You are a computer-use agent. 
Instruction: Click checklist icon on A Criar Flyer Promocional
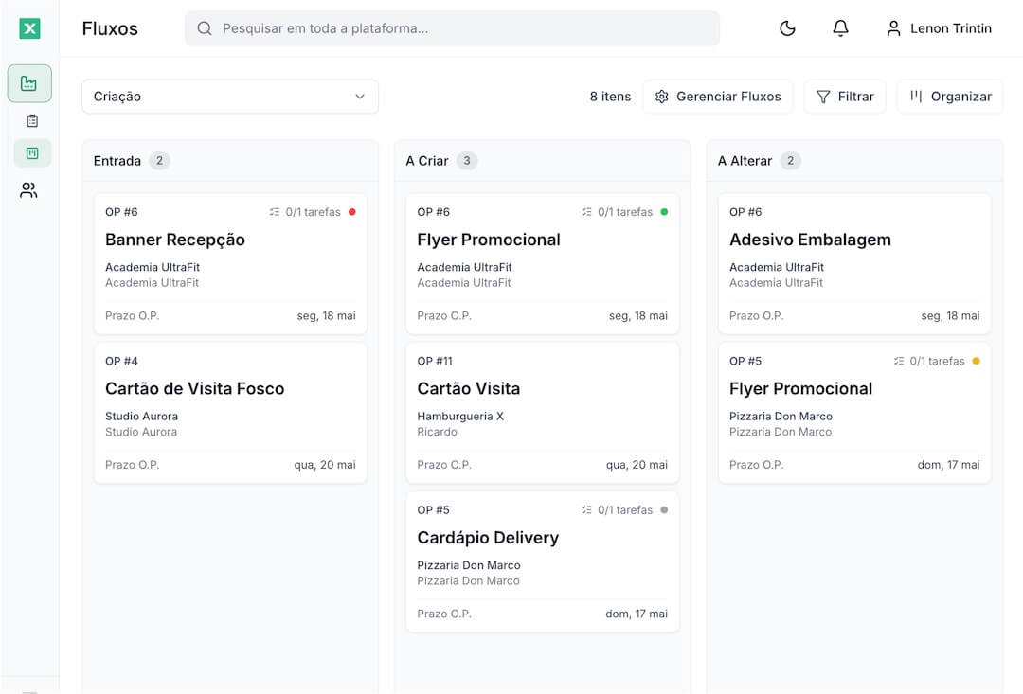click(x=586, y=212)
